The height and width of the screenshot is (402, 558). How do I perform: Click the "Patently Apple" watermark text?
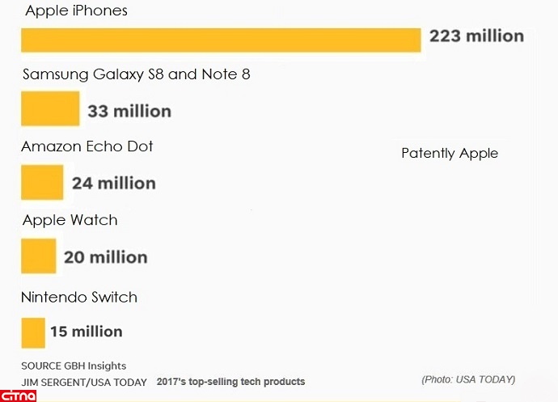click(450, 154)
